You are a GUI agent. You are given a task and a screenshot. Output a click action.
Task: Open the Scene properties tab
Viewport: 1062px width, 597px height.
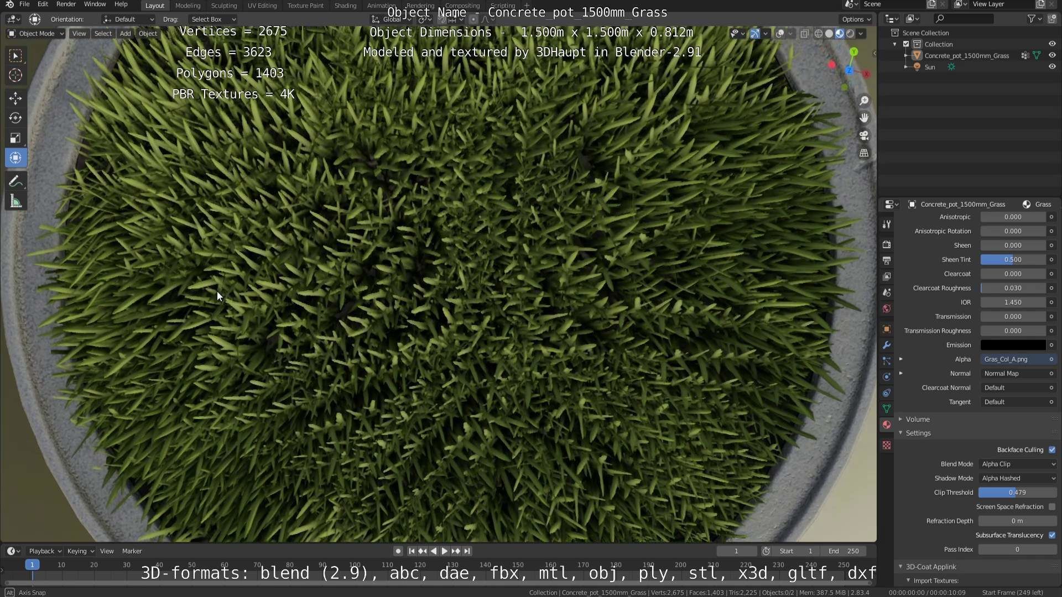tap(887, 292)
